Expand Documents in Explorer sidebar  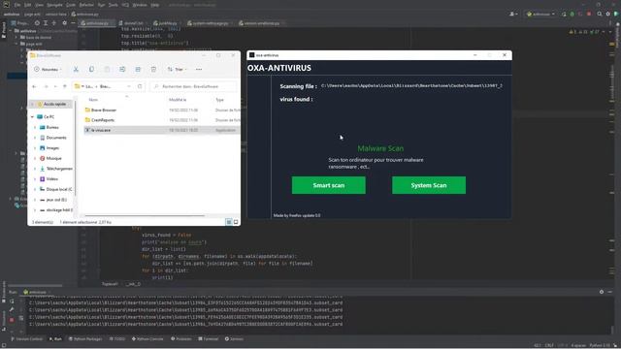[x=35, y=138]
